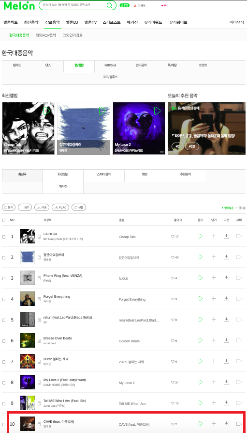247x433 pixels.
Task: Click the search magnifier icon
Action: pyautogui.click(x=109, y=5)
